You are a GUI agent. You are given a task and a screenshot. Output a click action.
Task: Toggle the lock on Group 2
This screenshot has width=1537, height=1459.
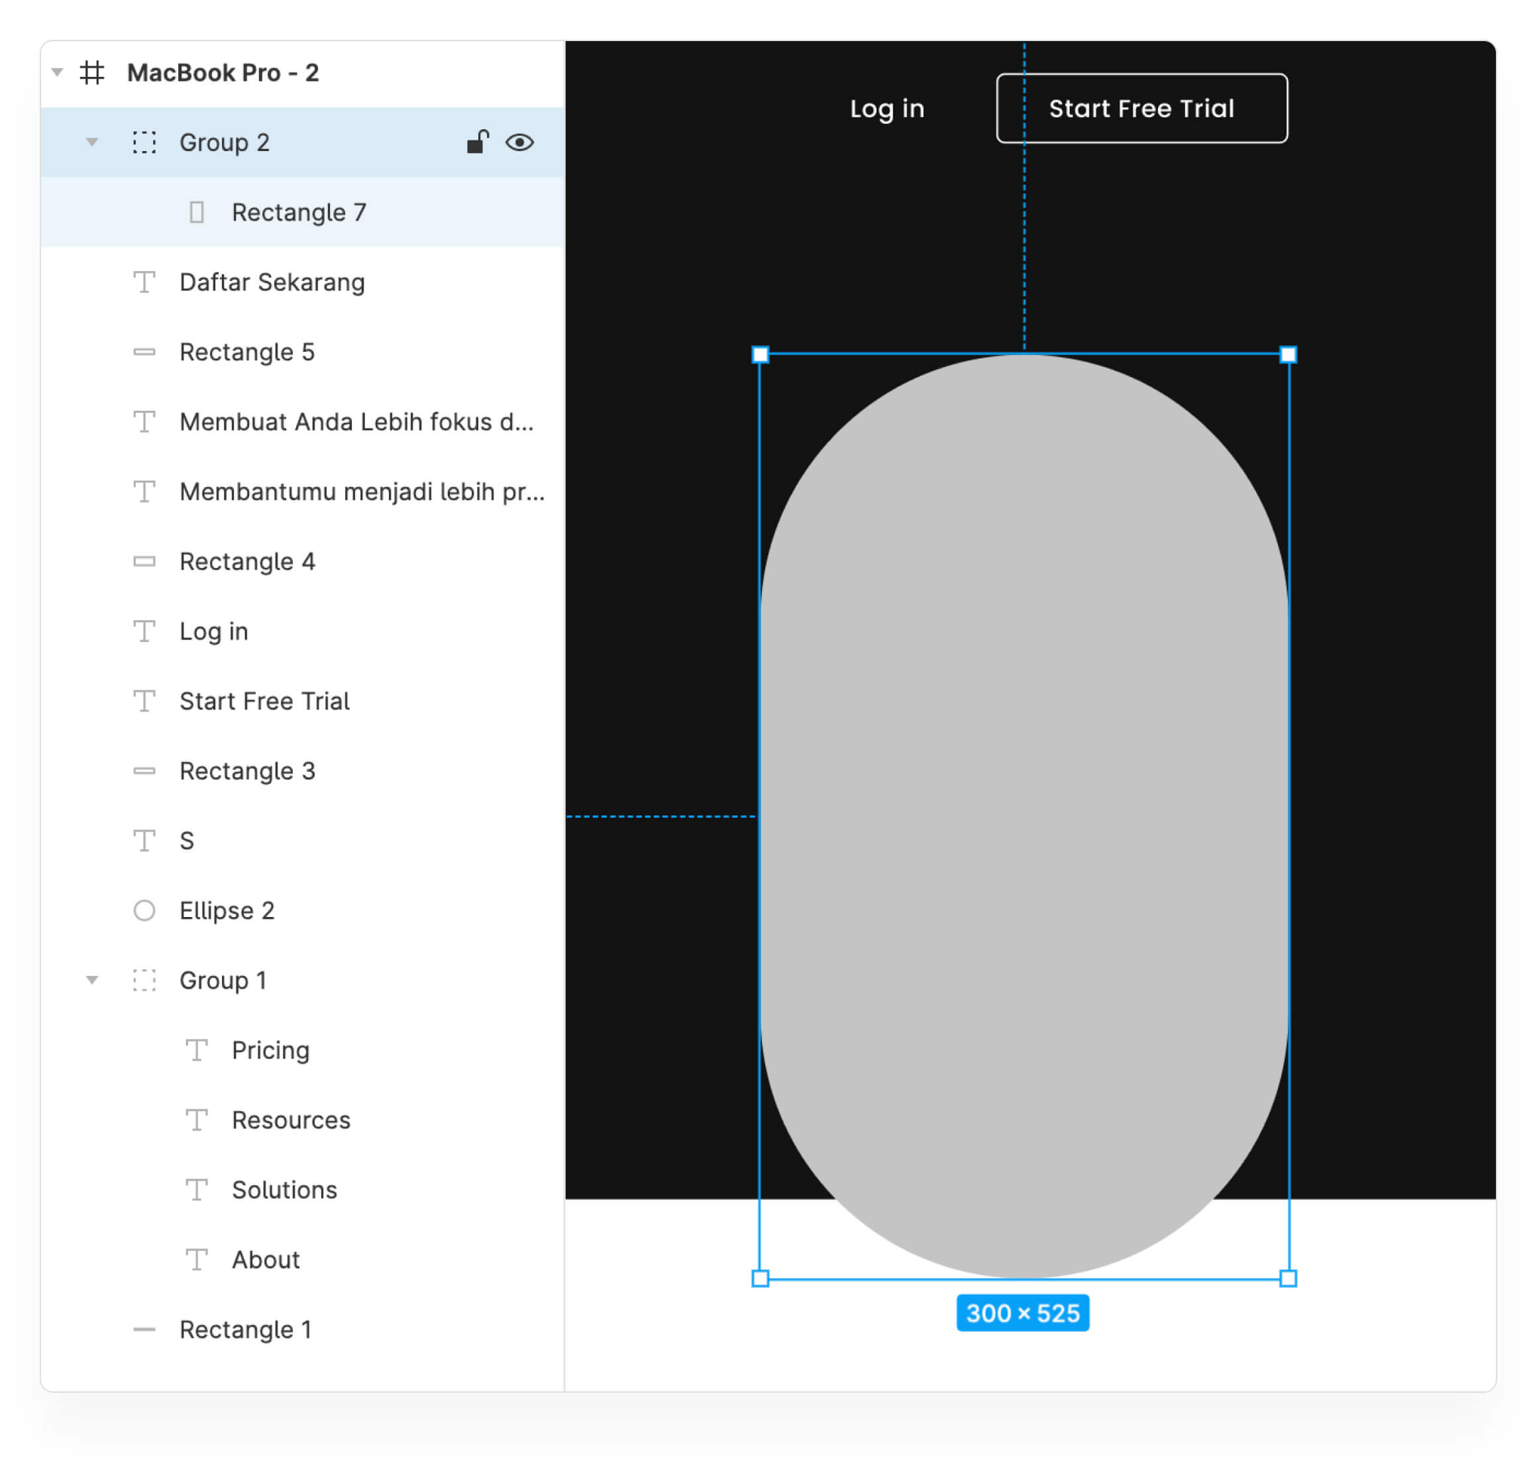tap(478, 142)
